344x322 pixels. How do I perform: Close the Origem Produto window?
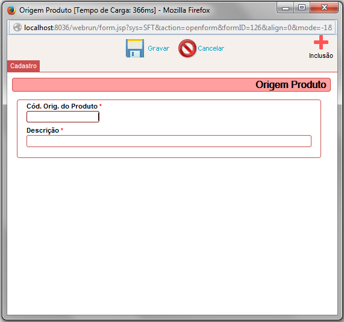click(324, 8)
